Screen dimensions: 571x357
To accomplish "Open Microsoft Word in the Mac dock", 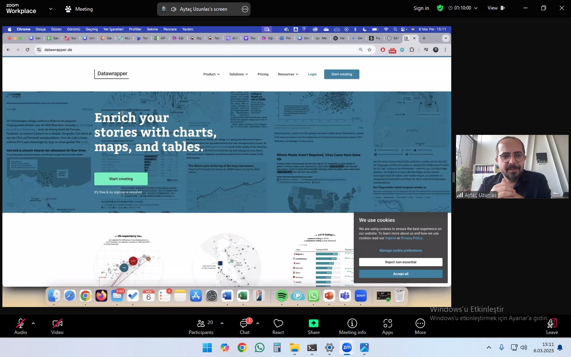I will [x=227, y=296].
